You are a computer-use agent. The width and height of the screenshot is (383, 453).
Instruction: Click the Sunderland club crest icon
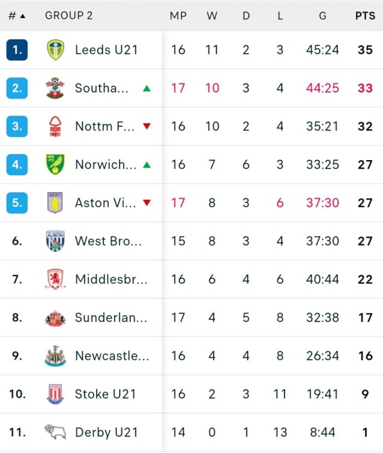[x=56, y=318]
